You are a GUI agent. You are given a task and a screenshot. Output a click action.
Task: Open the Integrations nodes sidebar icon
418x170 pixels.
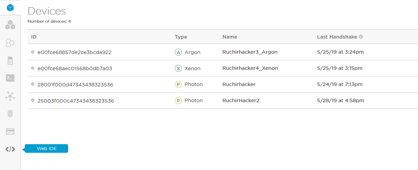(10, 96)
